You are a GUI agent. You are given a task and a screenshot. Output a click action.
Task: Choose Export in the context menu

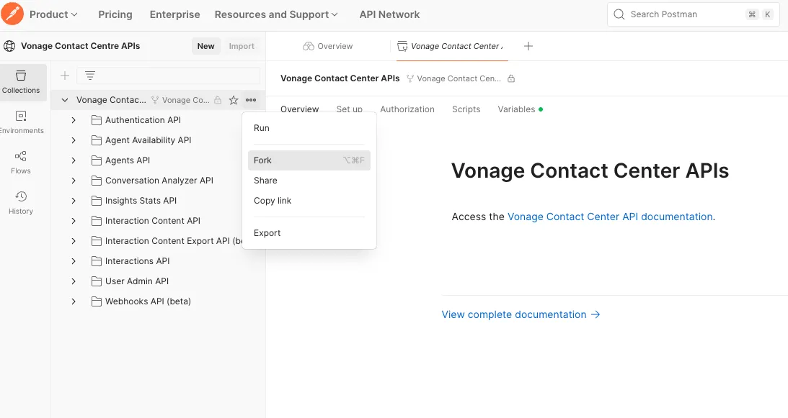[x=267, y=233]
